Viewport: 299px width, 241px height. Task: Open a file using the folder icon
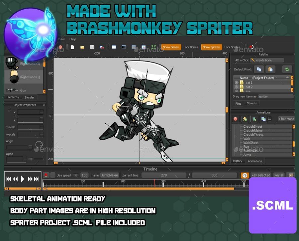(x=82, y=47)
